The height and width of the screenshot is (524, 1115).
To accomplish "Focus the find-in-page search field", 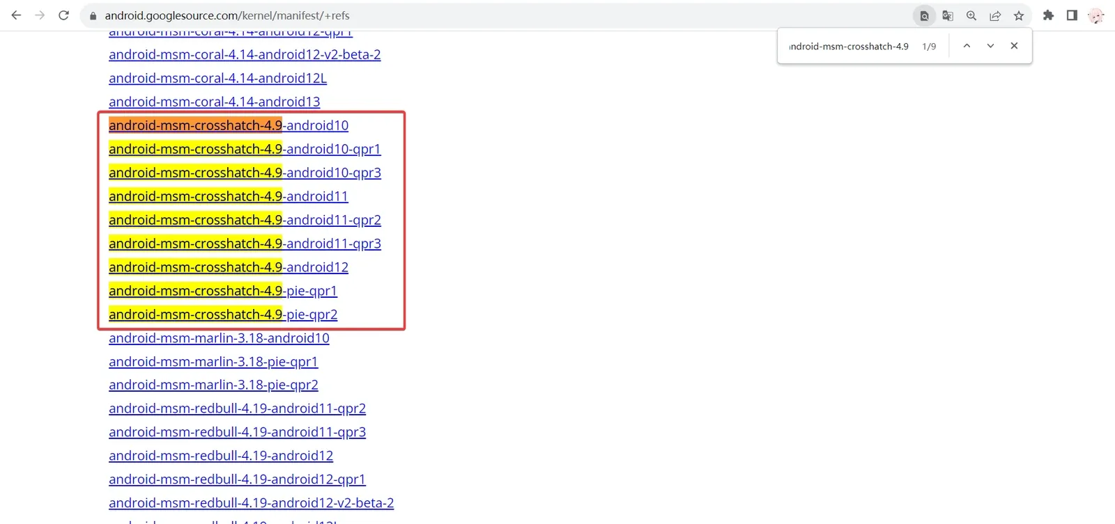I will tap(849, 47).
